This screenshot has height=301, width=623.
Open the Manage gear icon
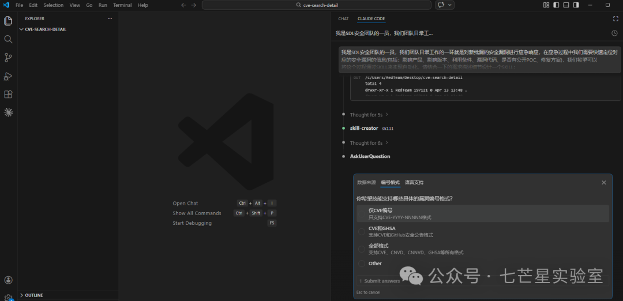pyautogui.click(x=8, y=297)
